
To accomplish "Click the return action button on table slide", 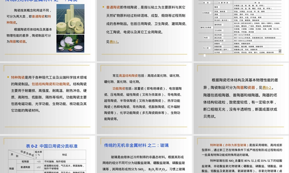I will click(280, 51).
